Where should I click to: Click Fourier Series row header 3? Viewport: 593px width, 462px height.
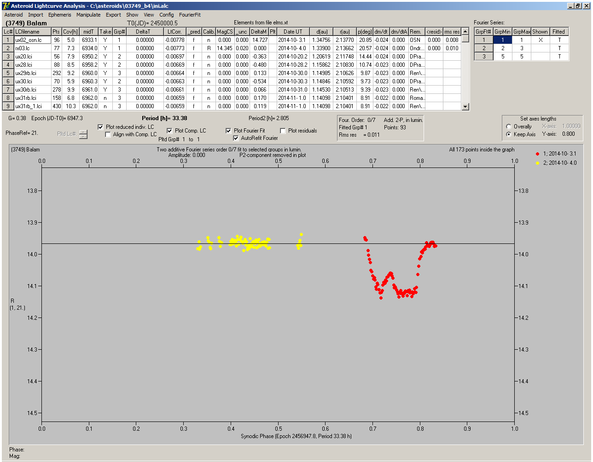(484, 57)
